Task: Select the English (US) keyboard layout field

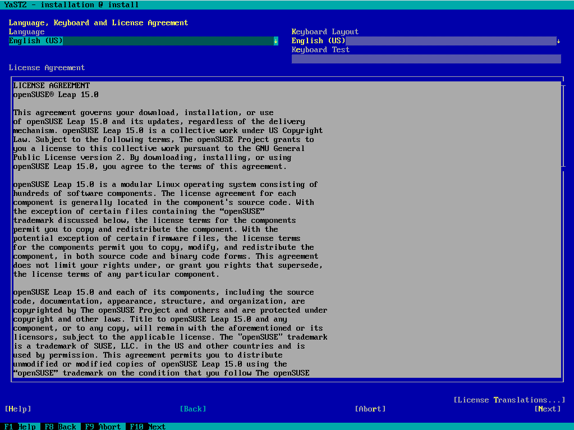Action: point(426,40)
